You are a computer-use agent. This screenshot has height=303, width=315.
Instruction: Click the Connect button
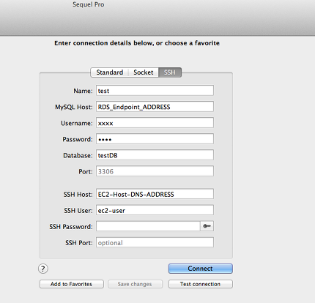coord(201,269)
